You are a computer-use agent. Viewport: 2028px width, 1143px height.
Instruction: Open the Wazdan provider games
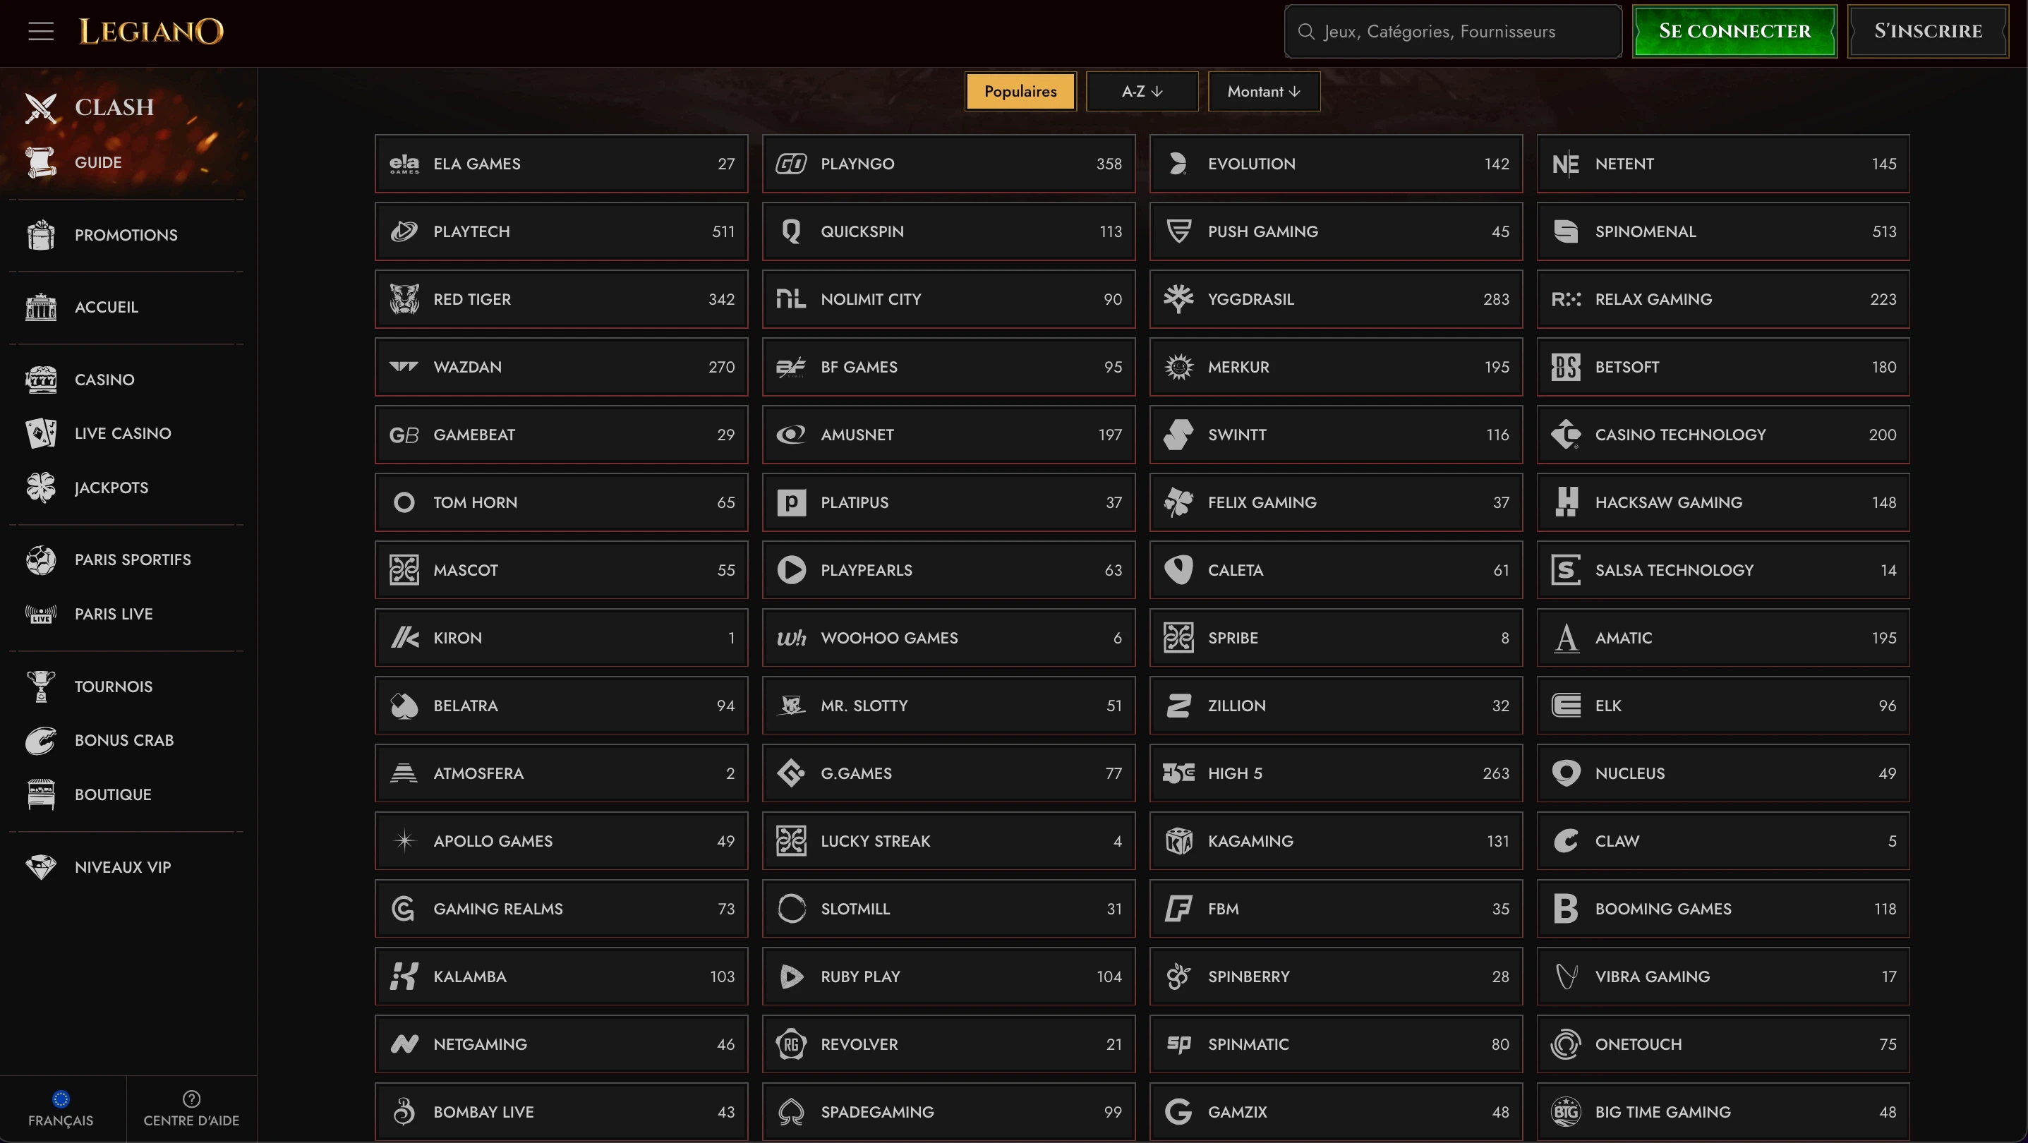(561, 367)
